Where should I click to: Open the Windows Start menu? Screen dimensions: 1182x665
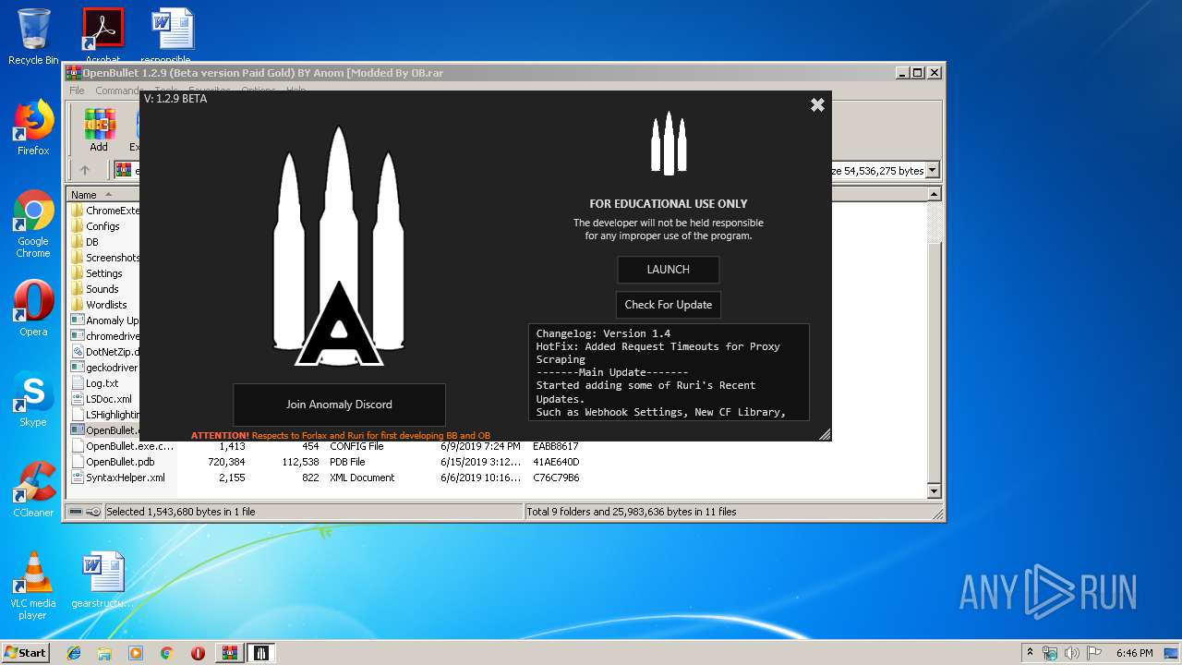click(25, 652)
